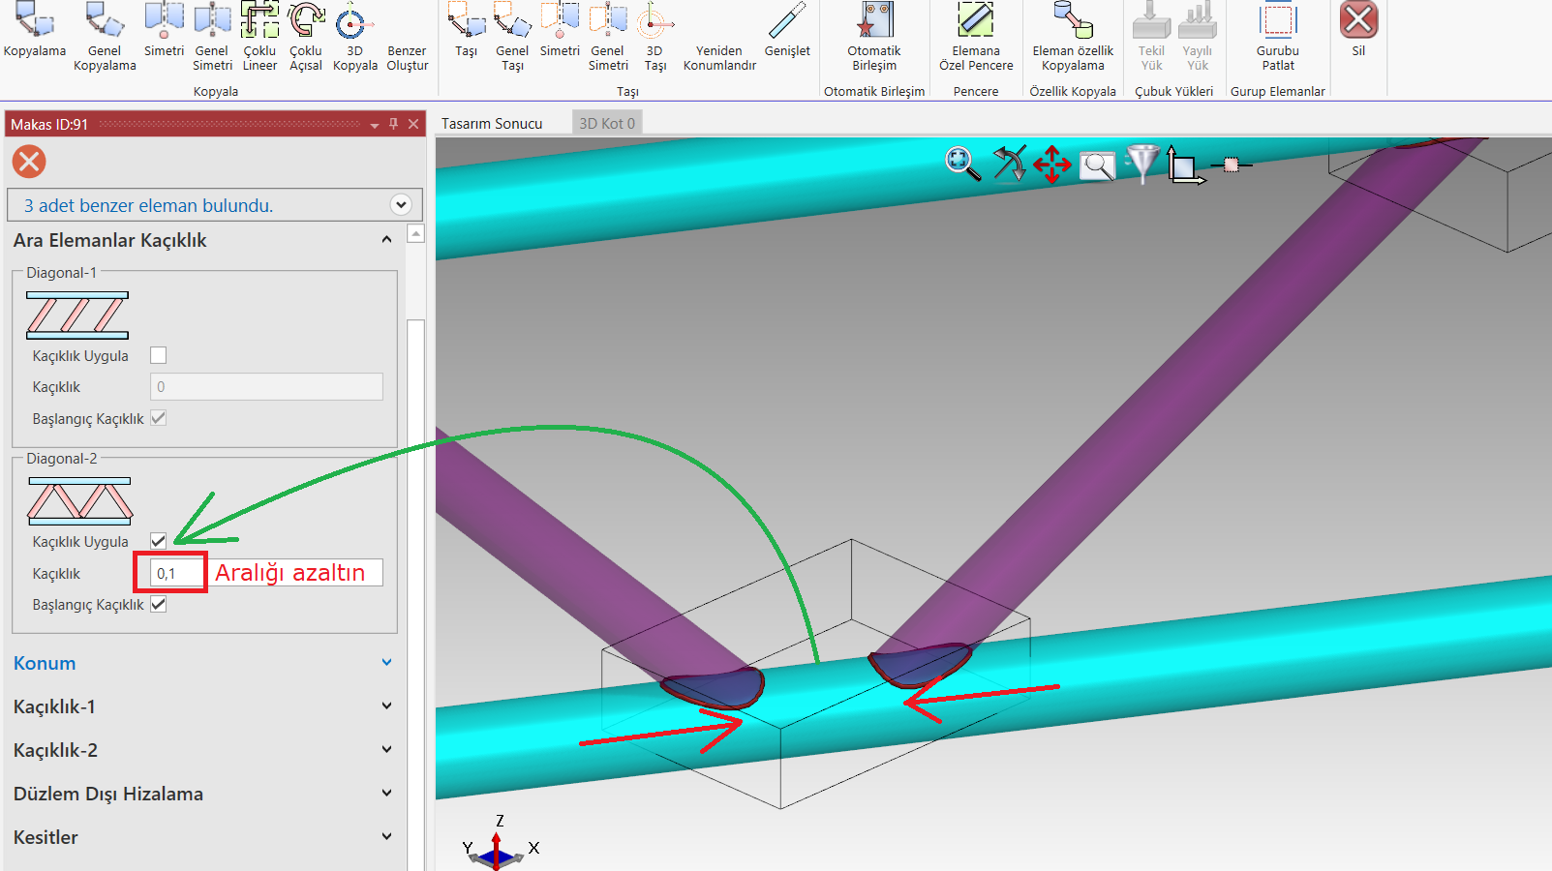Screen dimensions: 1552x871
Task: Uncheck Kaçıklık Uygula under Diagonal-2
Action: [x=159, y=541]
